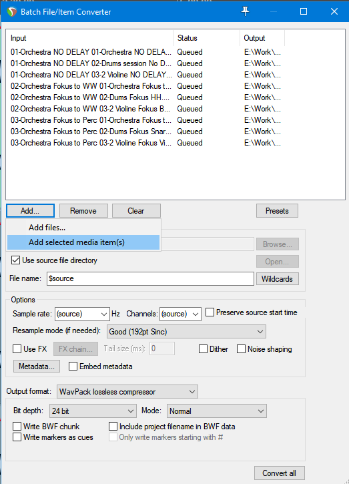349x484 pixels.
Task: Click the Remove button
Action: coord(83,211)
